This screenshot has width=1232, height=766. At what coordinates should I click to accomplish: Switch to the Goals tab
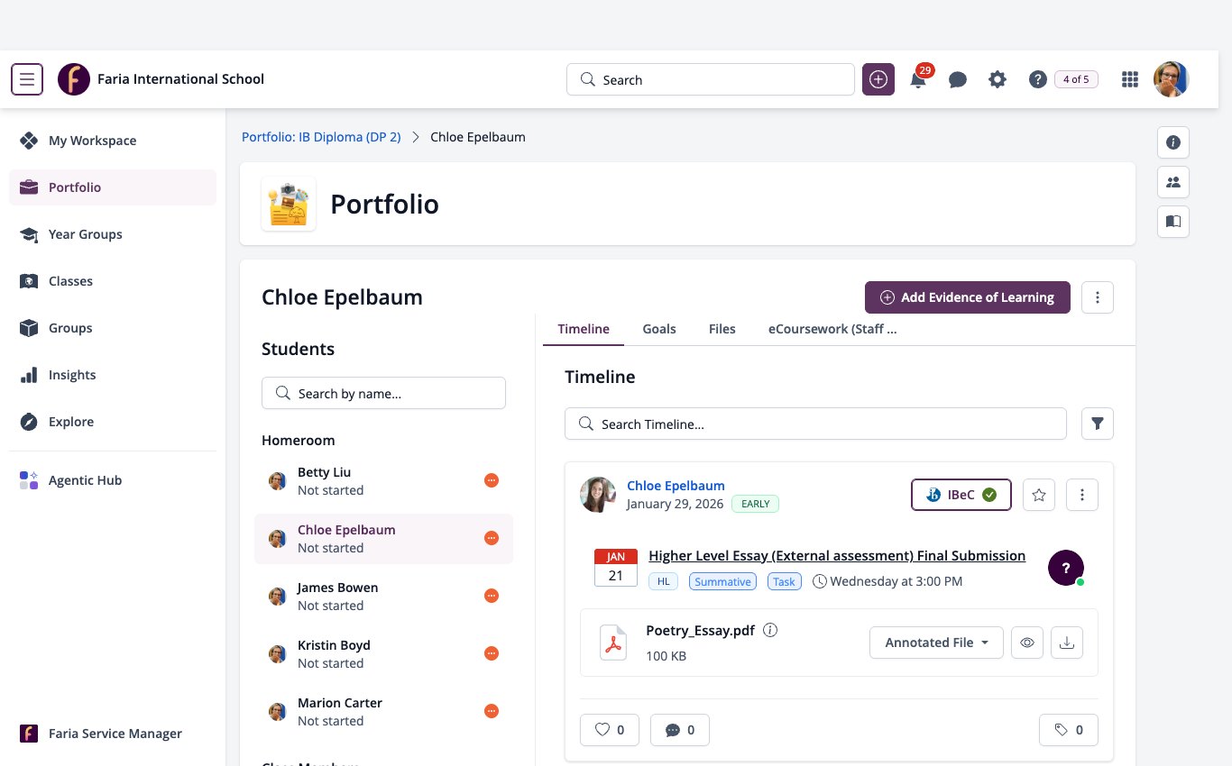tap(659, 329)
